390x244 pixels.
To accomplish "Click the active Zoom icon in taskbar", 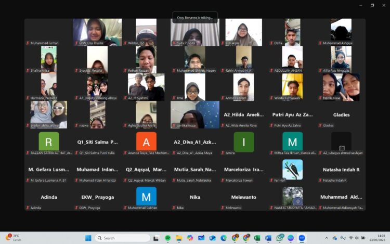I will 302,238.
